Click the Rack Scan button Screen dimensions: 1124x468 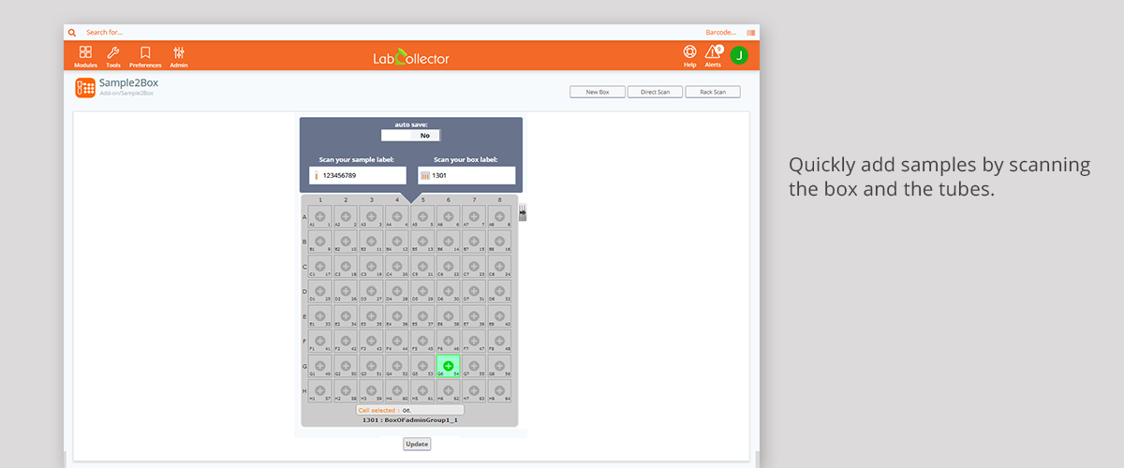pyautogui.click(x=713, y=92)
